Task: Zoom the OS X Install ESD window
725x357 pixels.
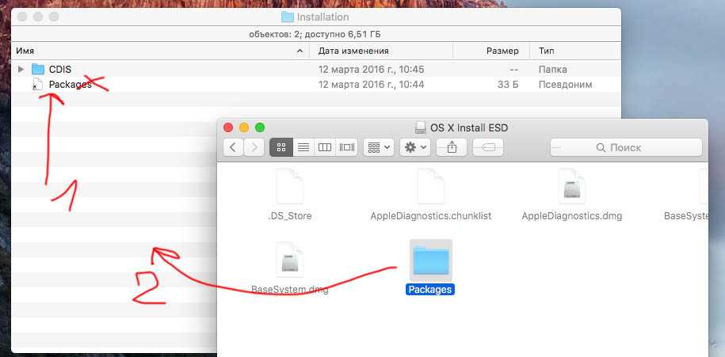Action: pyautogui.click(x=260, y=128)
